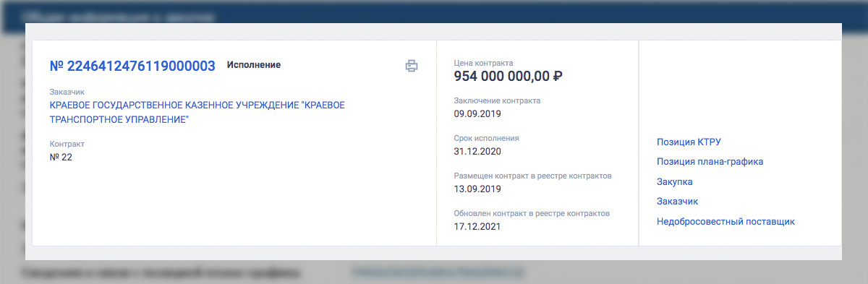Click the execution deadline 31.12.2020
868x284 pixels.
pos(477,152)
